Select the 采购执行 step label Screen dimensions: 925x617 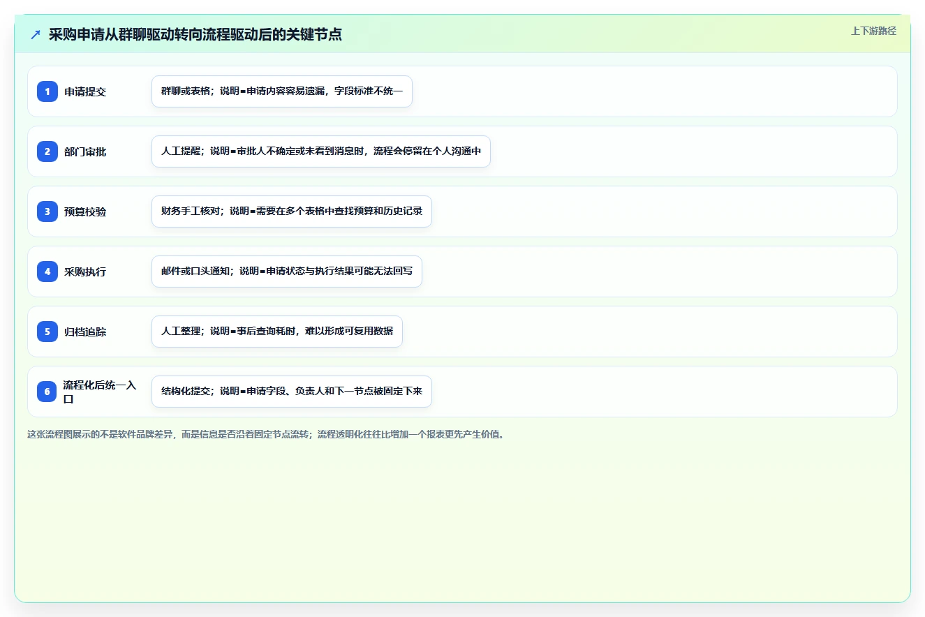85,272
